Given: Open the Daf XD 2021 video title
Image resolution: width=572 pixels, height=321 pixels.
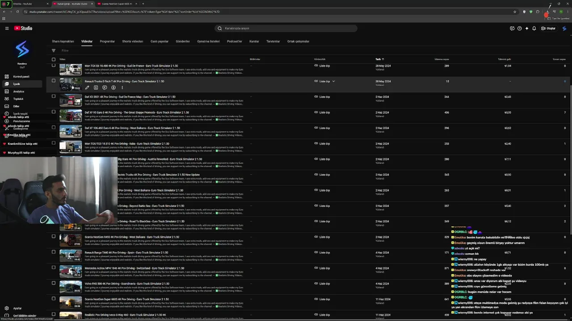Looking at the screenshot, I should pos(130,97).
